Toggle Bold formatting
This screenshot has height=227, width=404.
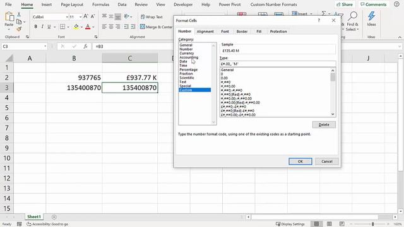pos(35,26)
